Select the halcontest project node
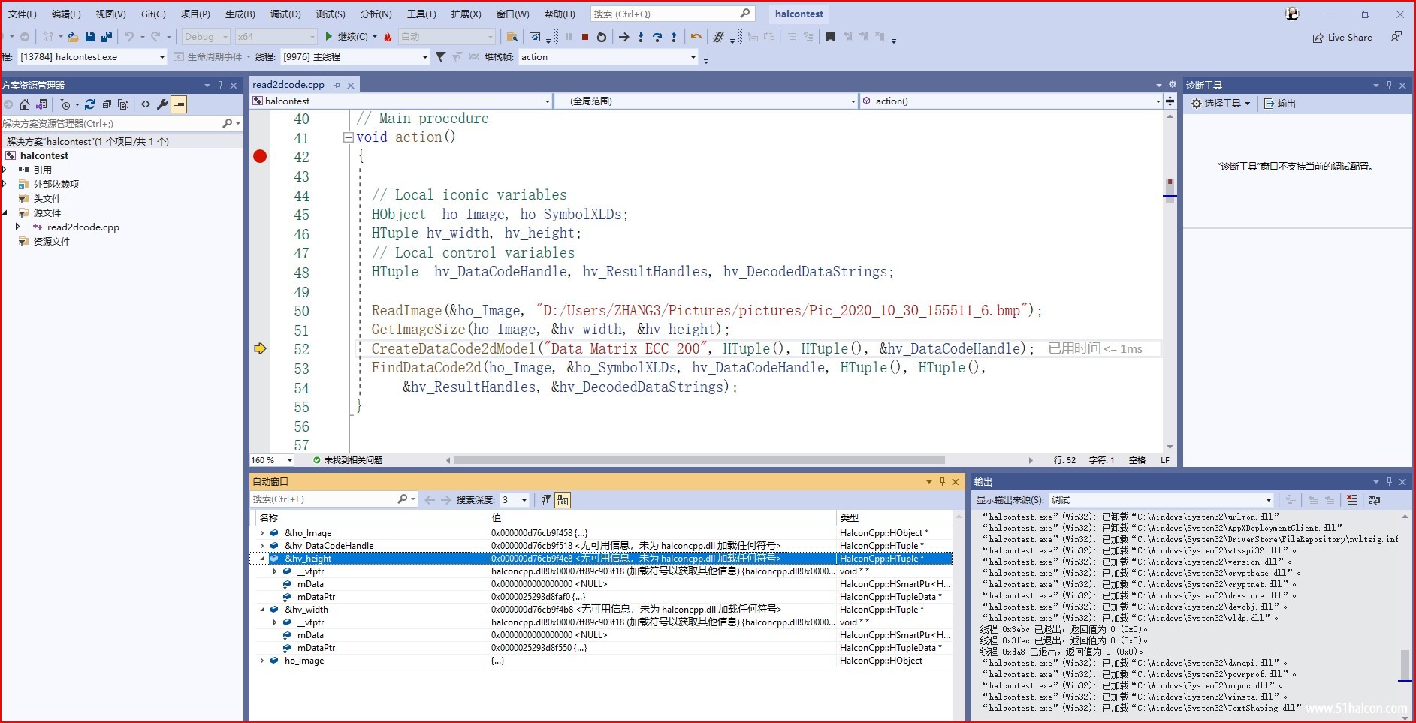1416x723 pixels. click(x=44, y=155)
